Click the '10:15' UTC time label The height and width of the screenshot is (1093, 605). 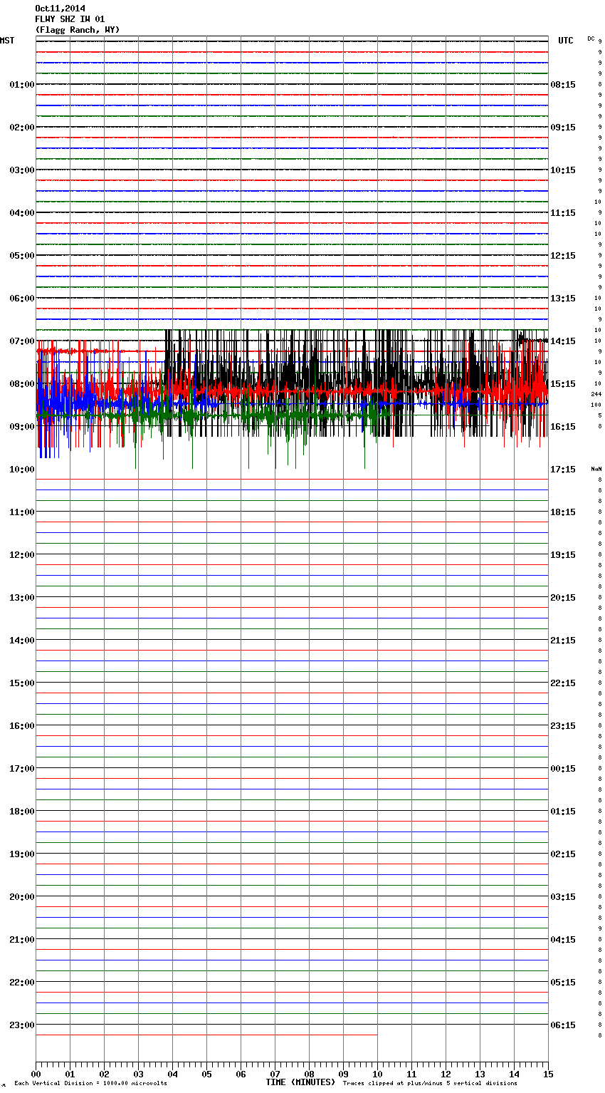563,170
